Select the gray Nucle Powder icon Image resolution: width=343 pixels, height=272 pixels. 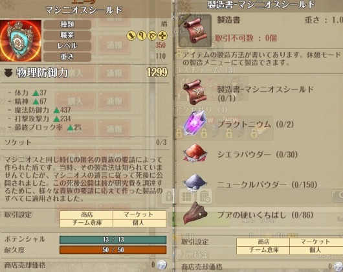click(x=195, y=183)
